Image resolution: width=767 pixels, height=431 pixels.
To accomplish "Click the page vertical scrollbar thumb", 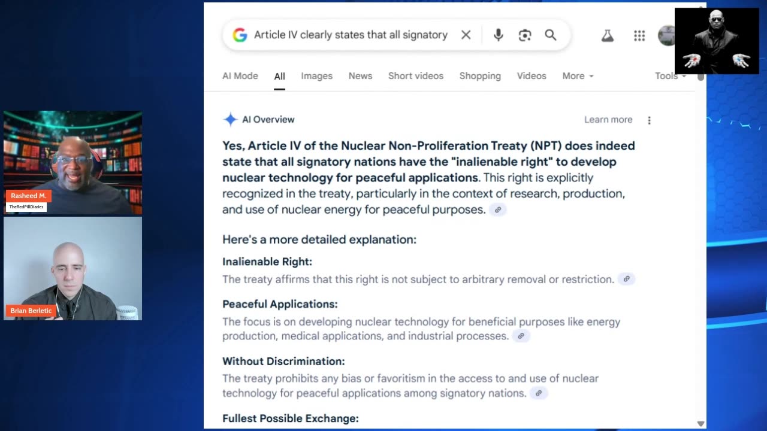I will pos(700,77).
